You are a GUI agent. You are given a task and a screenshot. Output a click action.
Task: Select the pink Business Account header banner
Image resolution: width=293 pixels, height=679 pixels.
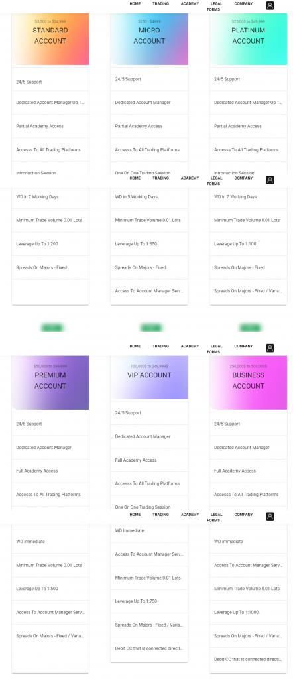(x=249, y=383)
